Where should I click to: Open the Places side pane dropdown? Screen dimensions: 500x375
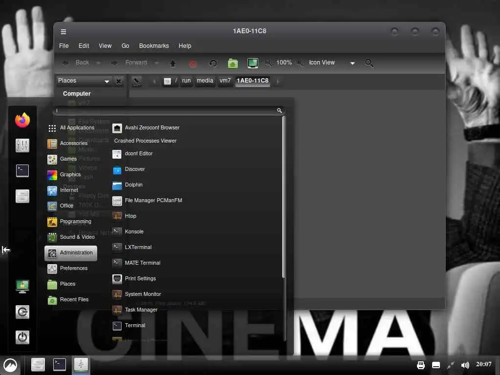pyautogui.click(x=84, y=81)
